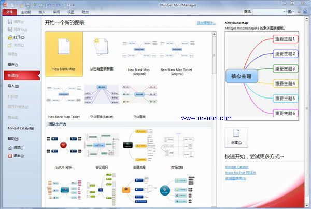Select 打开 in the backstage menu
This screenshot has height=209, width=311.
(x=16, y=37)
